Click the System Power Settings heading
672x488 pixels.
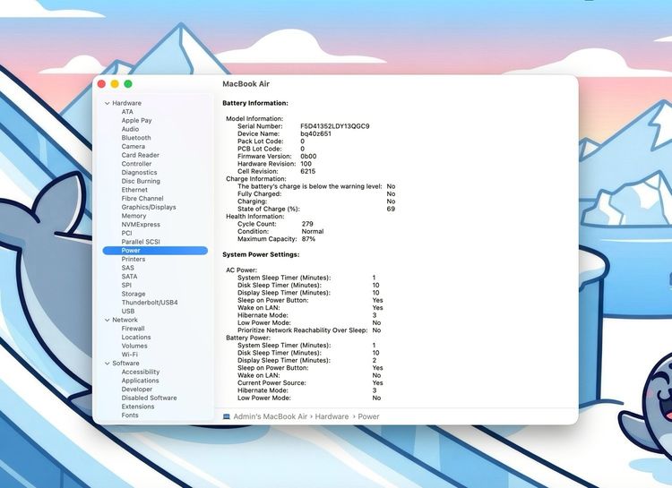[261, 254]
